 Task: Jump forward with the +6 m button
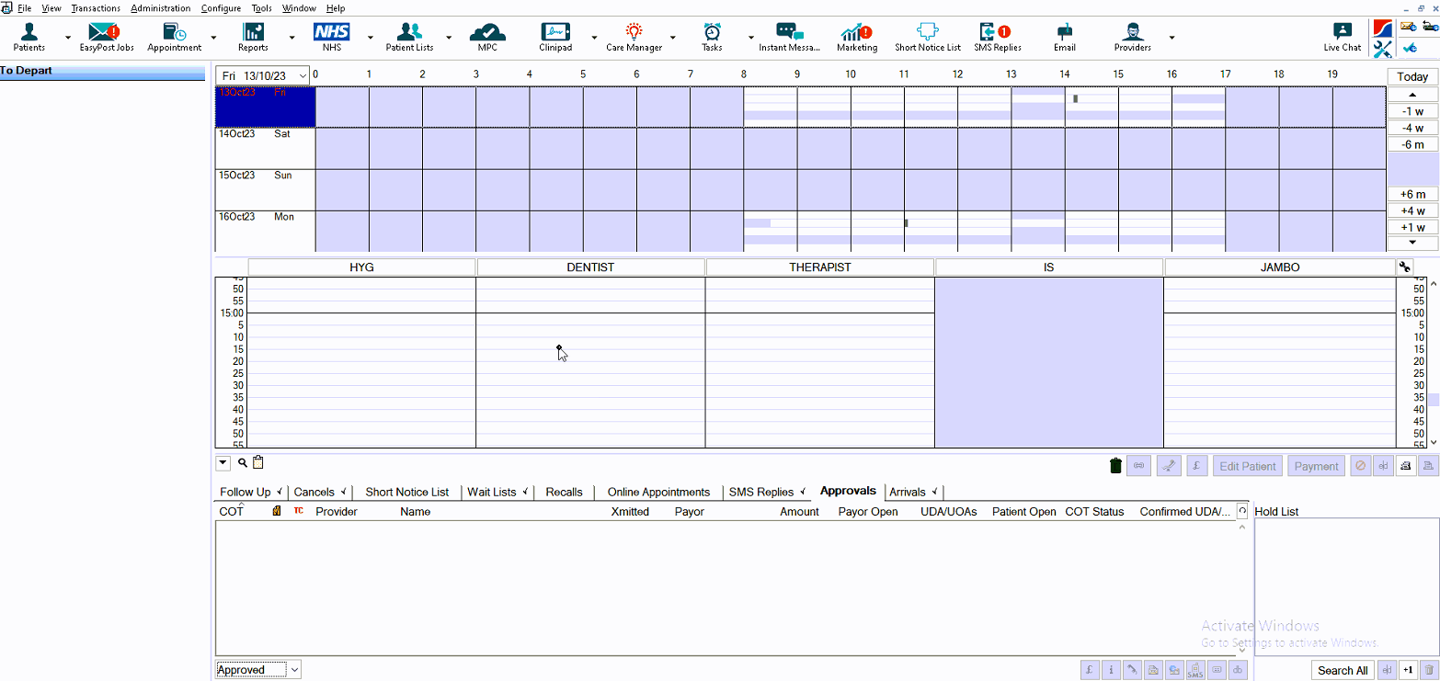(1412, 194)
